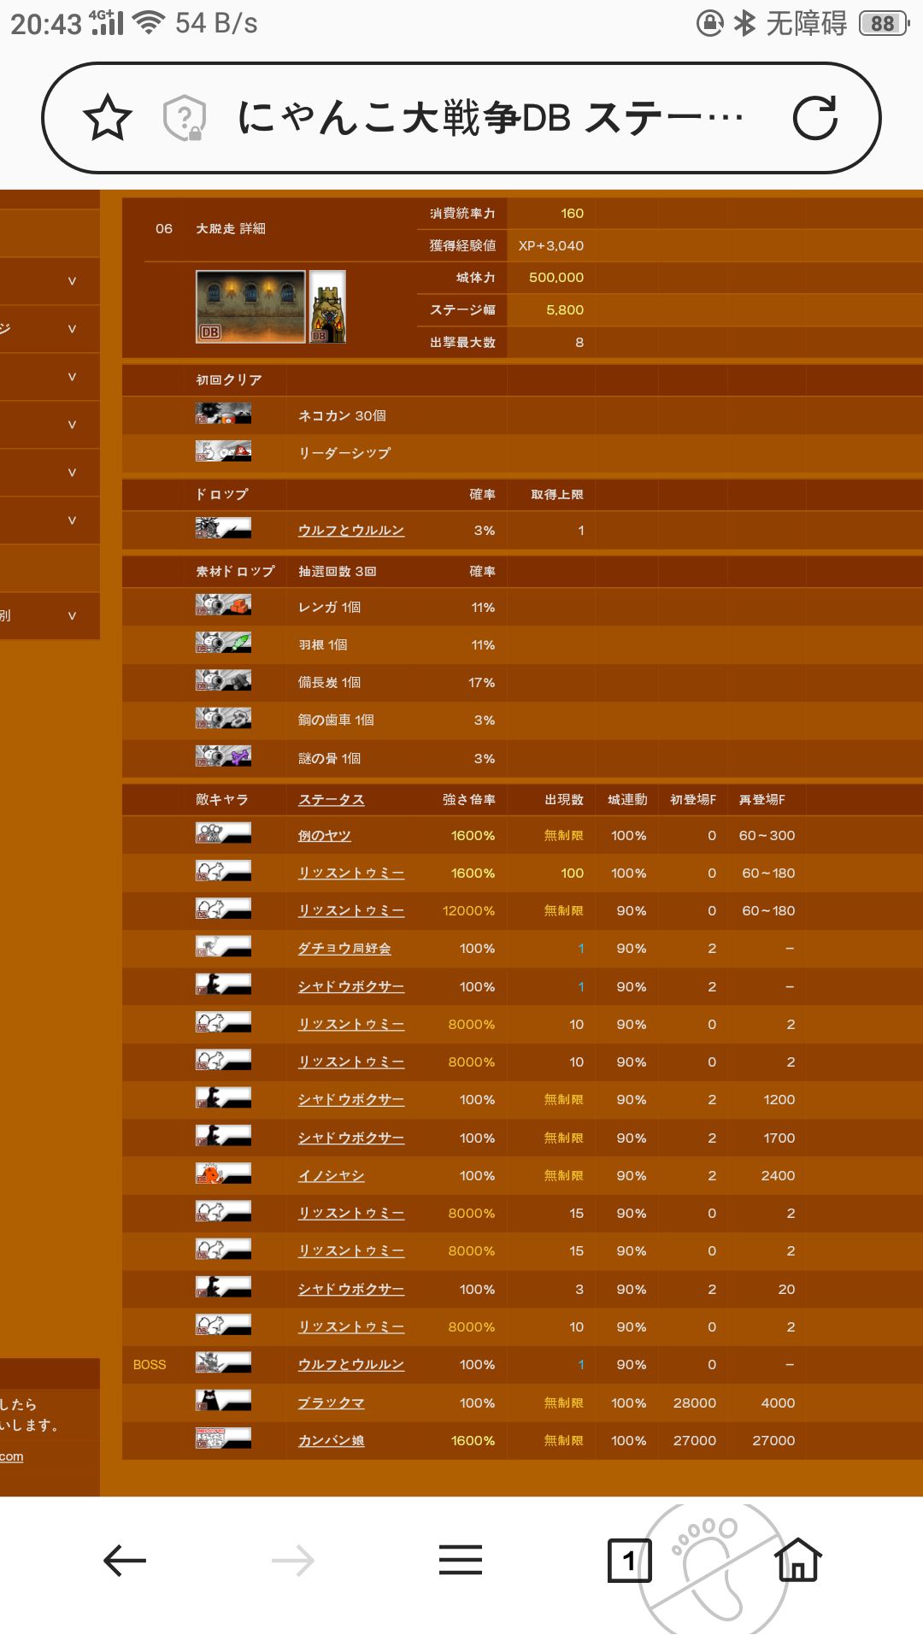
Task: Tap the site security shield icon
Action: tap(185, 118)
